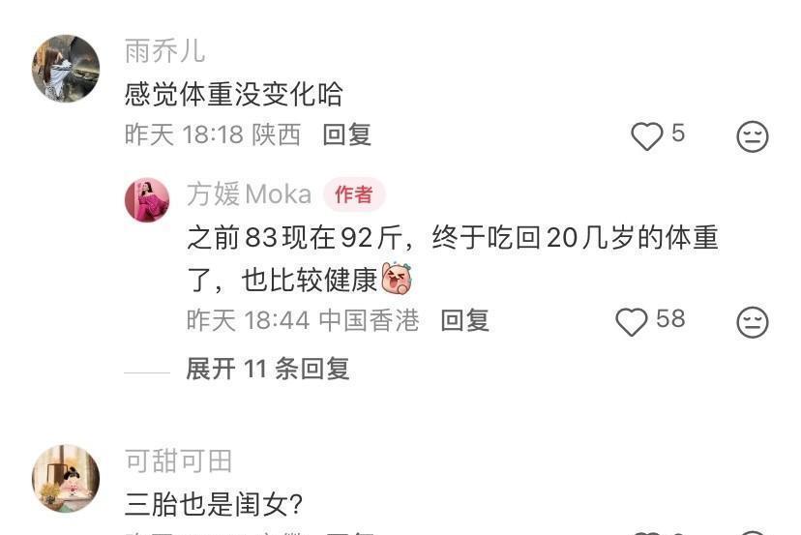Reply to 方媛Moka's comment via 回复
The image size is (801, 535).
465,320
